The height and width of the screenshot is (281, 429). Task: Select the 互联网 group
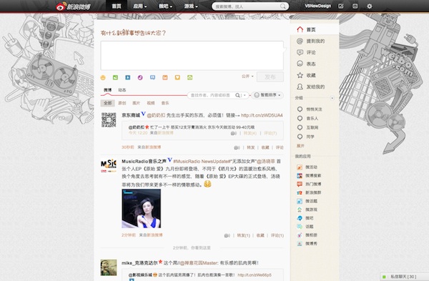coord(312,127)
